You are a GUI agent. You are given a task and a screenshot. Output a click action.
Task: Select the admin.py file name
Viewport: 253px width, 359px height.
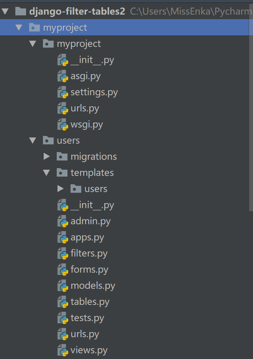point(90,221)
